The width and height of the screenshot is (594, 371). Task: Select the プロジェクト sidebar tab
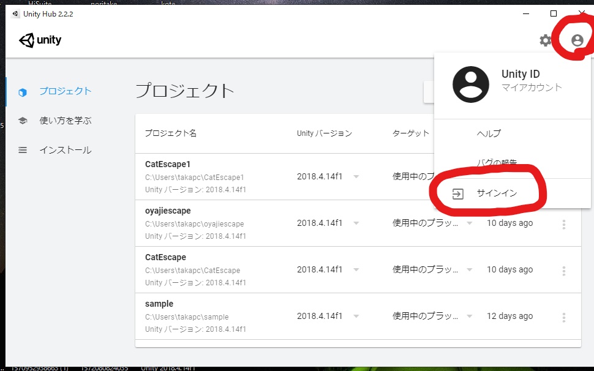click(x=65, y=91)
